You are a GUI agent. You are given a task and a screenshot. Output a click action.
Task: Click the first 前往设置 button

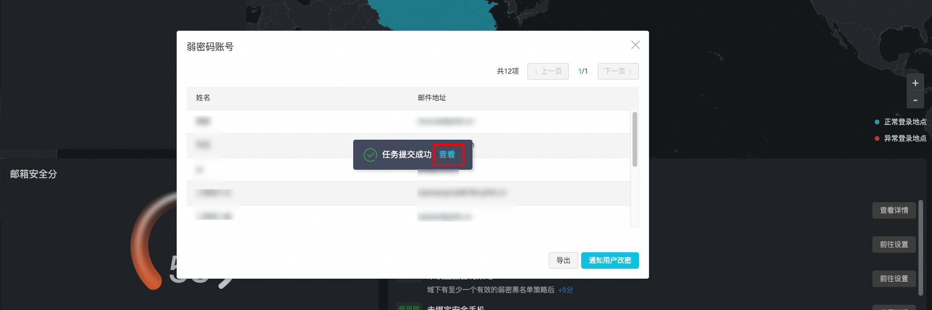point(894,245)
